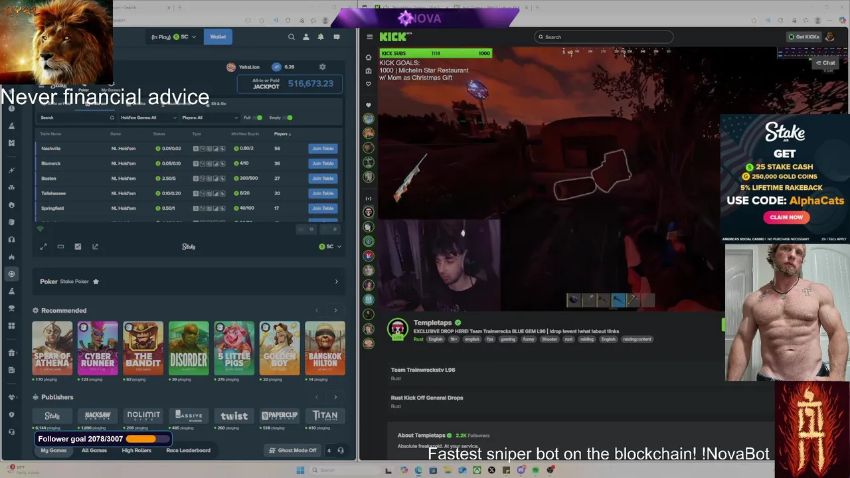The width and height of the screenshot is (850, 478).
Task: Open the chat bubble icon in Stake header
Action: [x=337, y=37]
